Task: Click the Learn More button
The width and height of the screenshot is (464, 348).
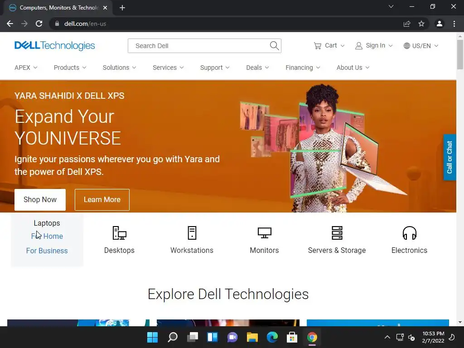Action: pos(102,200)
